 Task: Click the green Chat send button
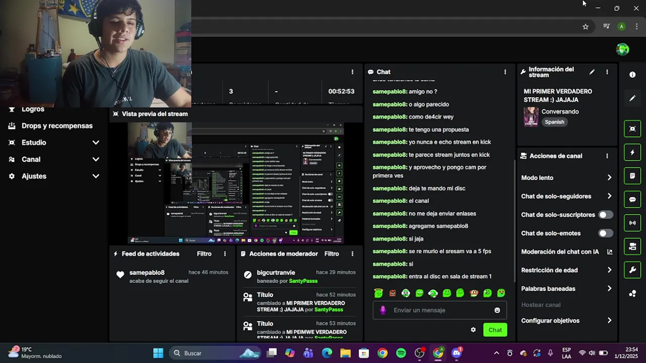point(495,330)
